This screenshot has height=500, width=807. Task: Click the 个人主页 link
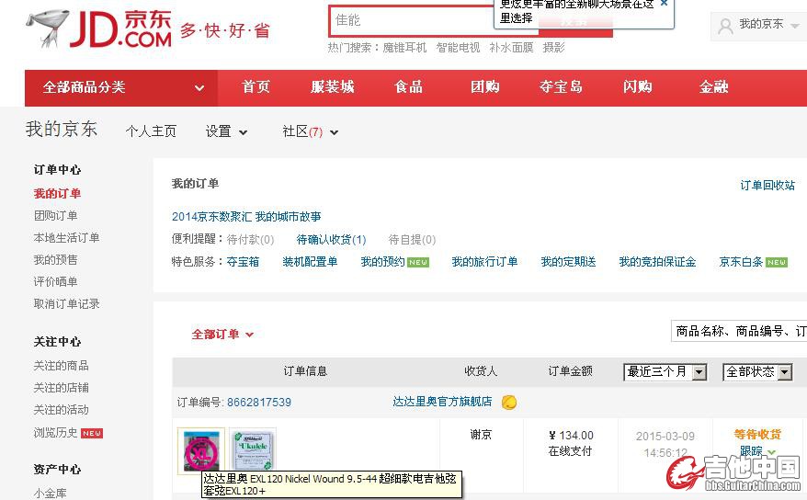[151, 131]
